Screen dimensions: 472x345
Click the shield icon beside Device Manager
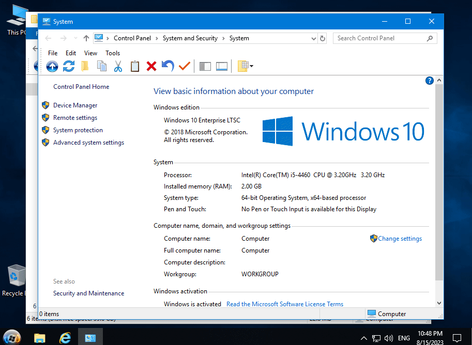pos(45,105)
